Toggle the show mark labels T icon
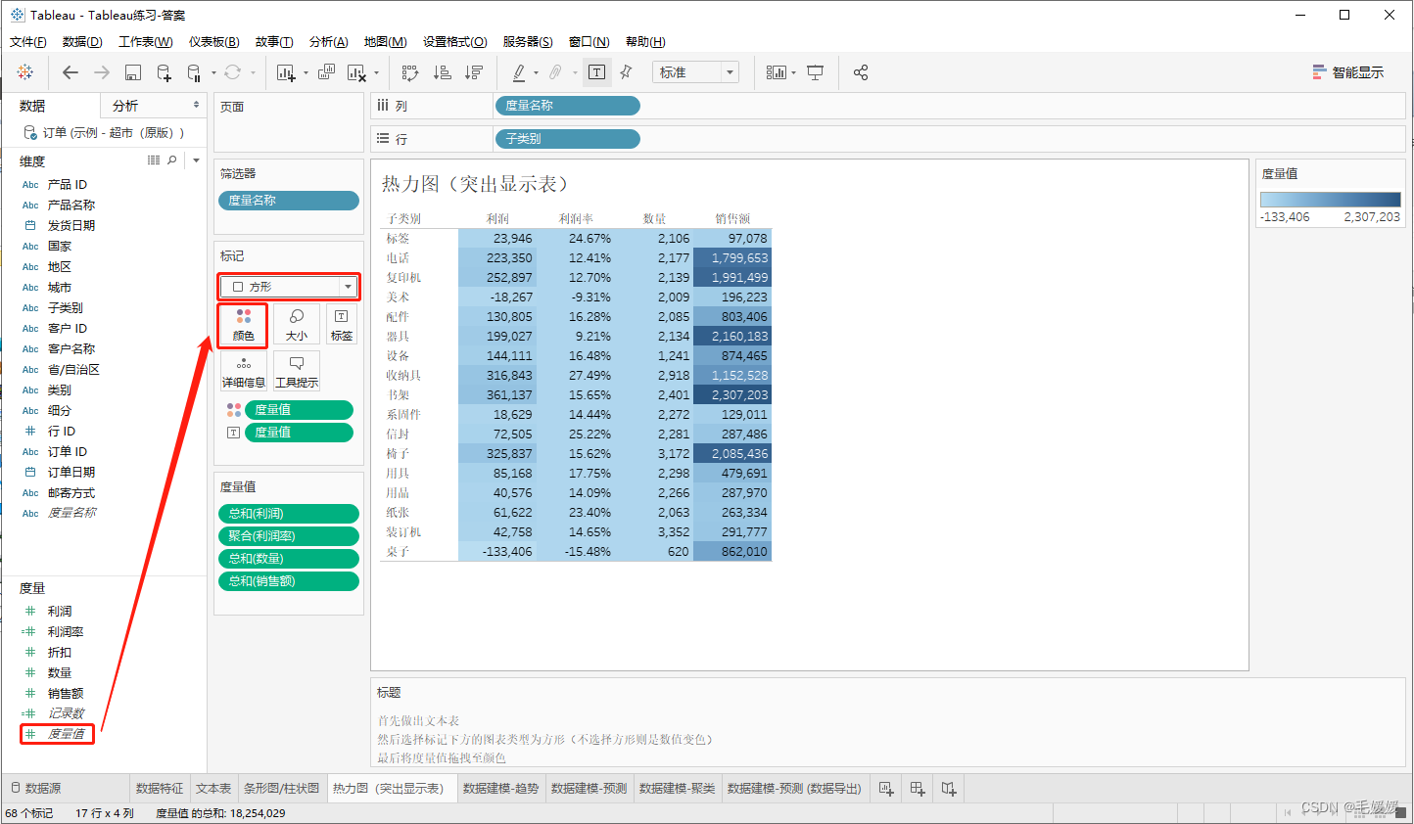 pyautogui.click(x=596, y=72)
